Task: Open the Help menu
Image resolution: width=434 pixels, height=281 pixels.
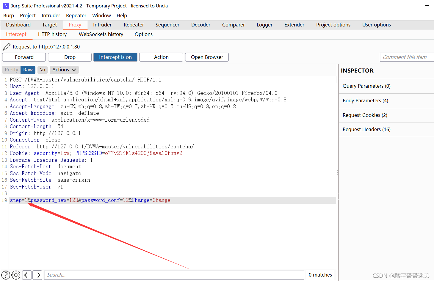Action: (x=122, y=15)
